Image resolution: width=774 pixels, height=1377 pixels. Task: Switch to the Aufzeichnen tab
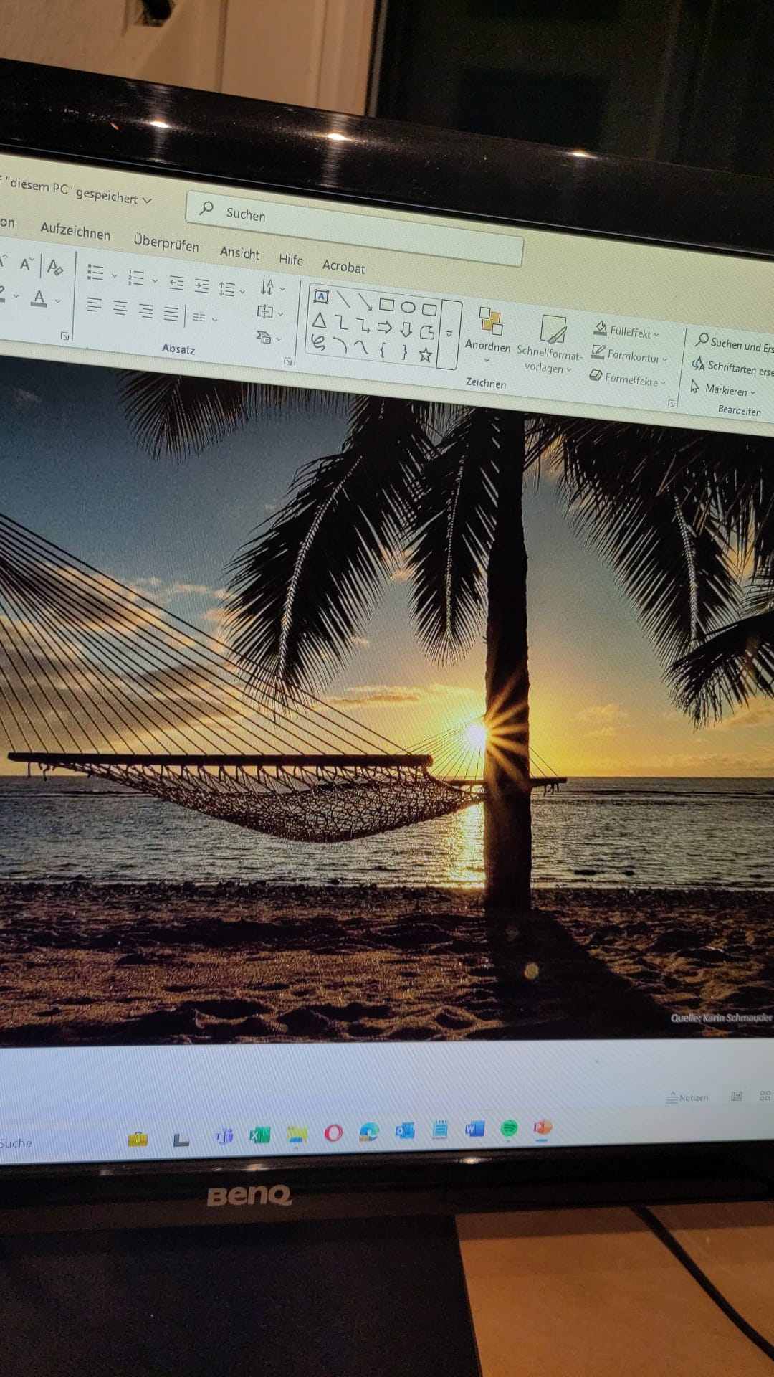click(x=75, y=232)
